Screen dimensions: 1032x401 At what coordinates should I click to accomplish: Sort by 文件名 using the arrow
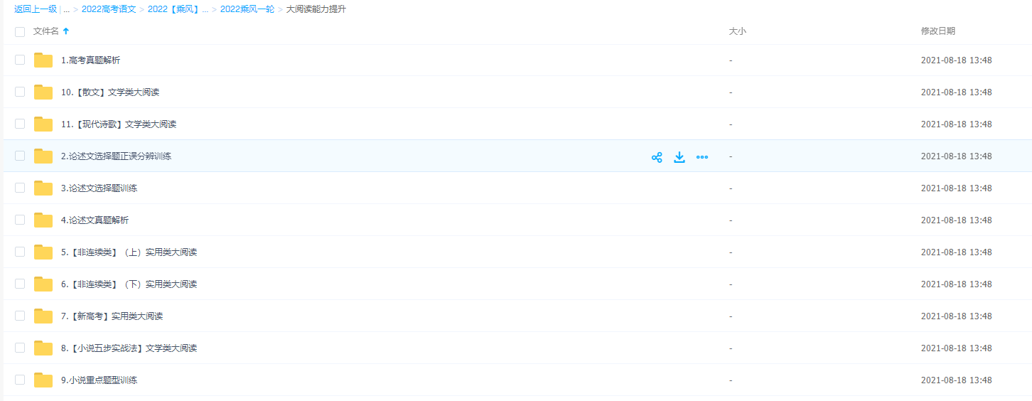pos(66,31)
